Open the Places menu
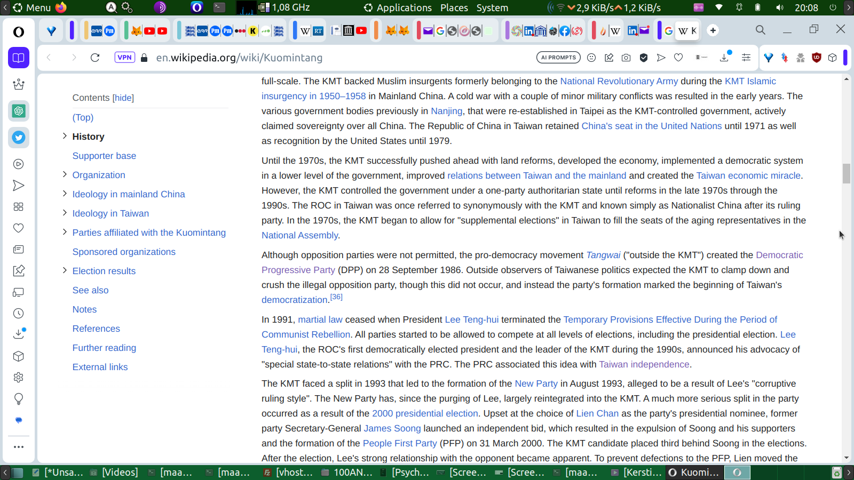The image size is (854, 480). pos(454,7)
